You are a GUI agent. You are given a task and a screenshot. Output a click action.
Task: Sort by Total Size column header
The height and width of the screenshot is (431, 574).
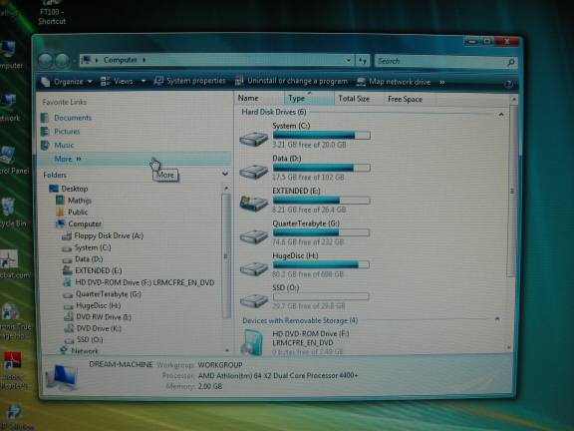pos(358,99)
